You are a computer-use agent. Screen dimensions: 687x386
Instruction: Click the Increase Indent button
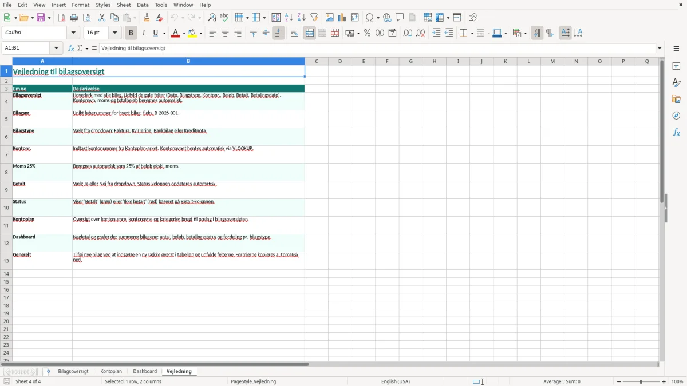436,33
